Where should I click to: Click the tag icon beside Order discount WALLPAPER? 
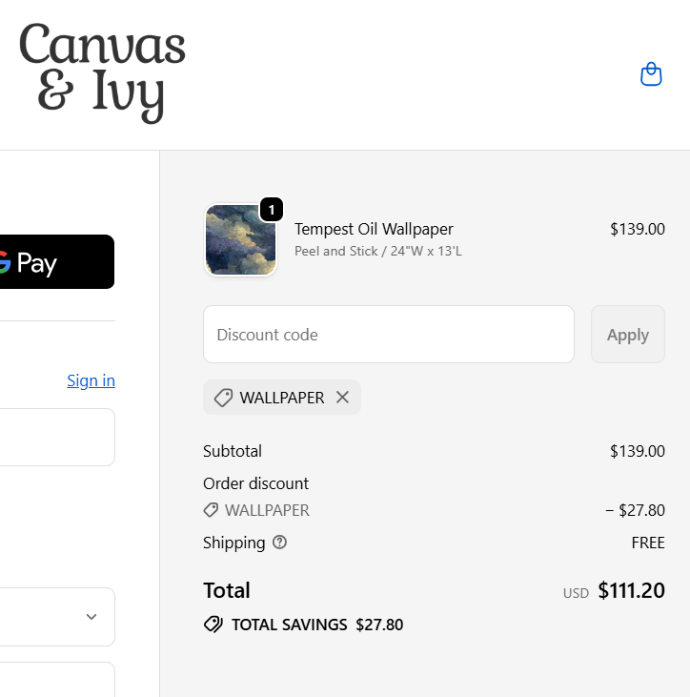212,510
